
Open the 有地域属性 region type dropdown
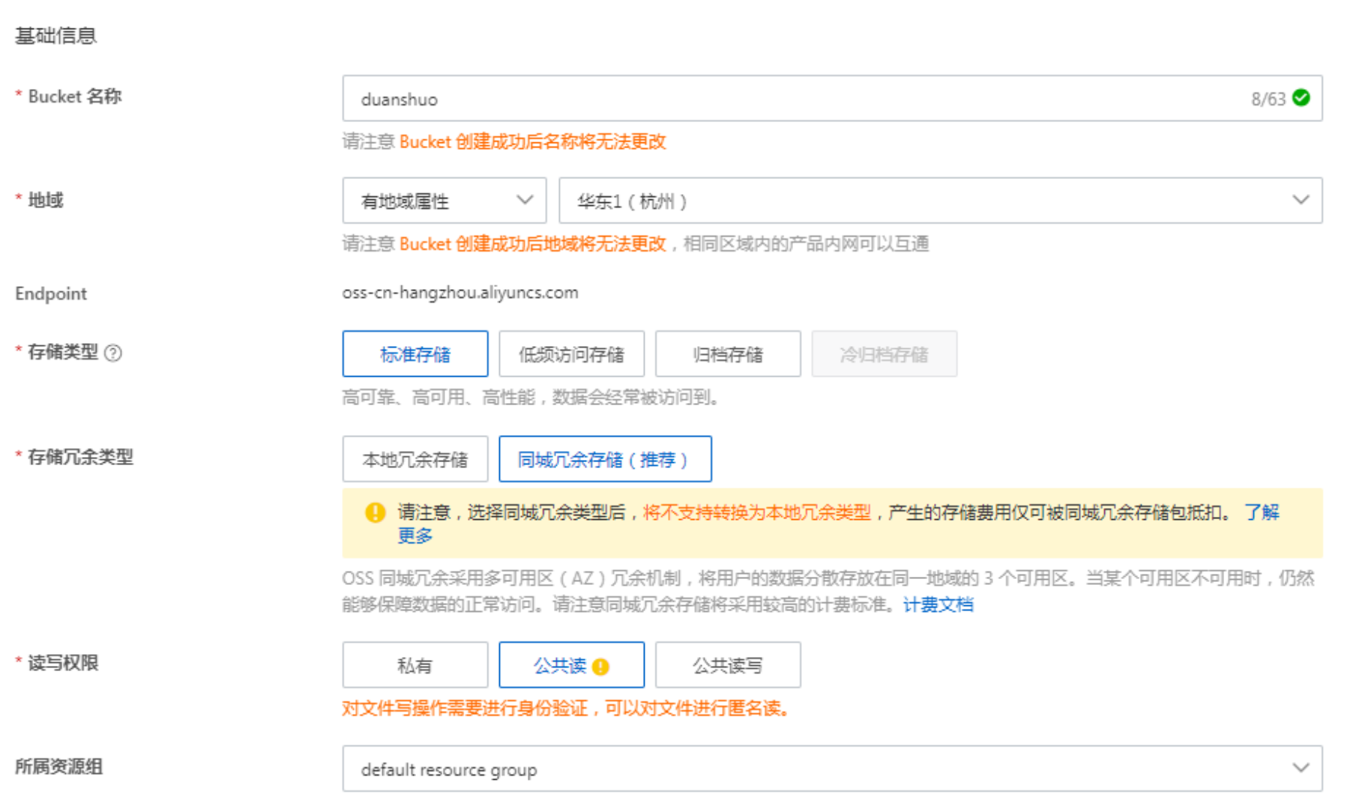click(x=445, y=201)
